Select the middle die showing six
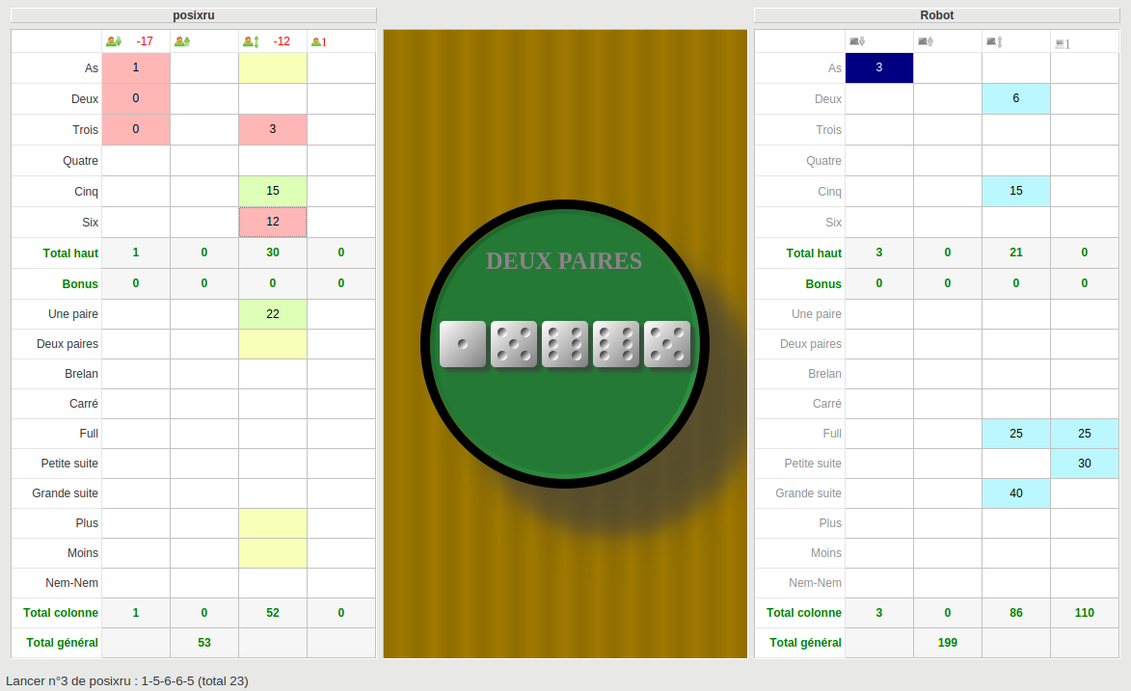 pyautogui.click(x=565, y=344)
